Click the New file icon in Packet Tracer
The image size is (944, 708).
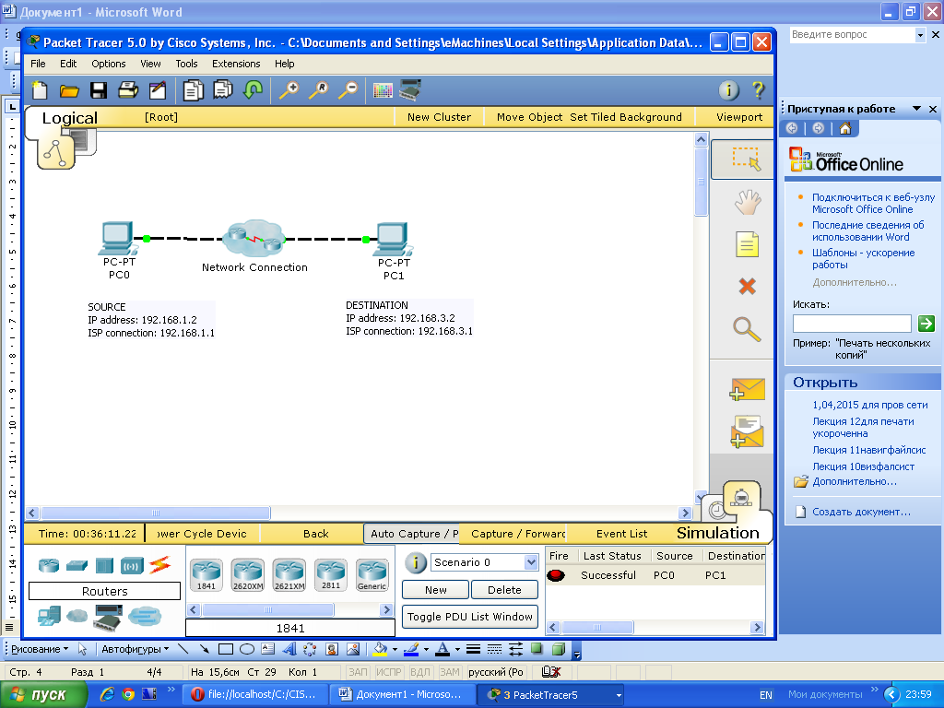[x=40, y=90]
